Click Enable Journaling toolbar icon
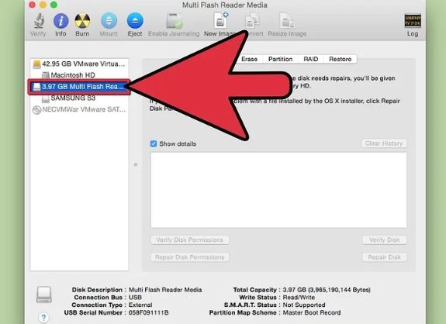The height and width of the screenshot is (324, 446). tap(174, 21)
